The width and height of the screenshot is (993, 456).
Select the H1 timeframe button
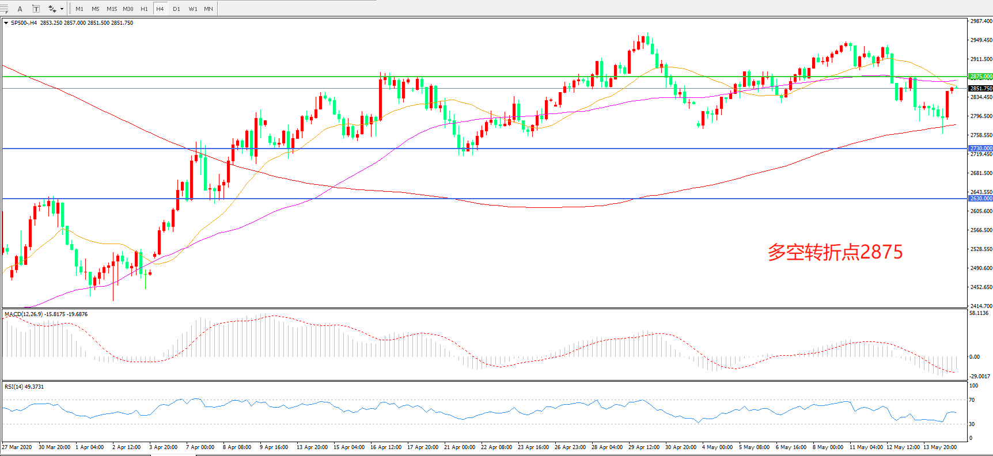[x=144, y=9]
